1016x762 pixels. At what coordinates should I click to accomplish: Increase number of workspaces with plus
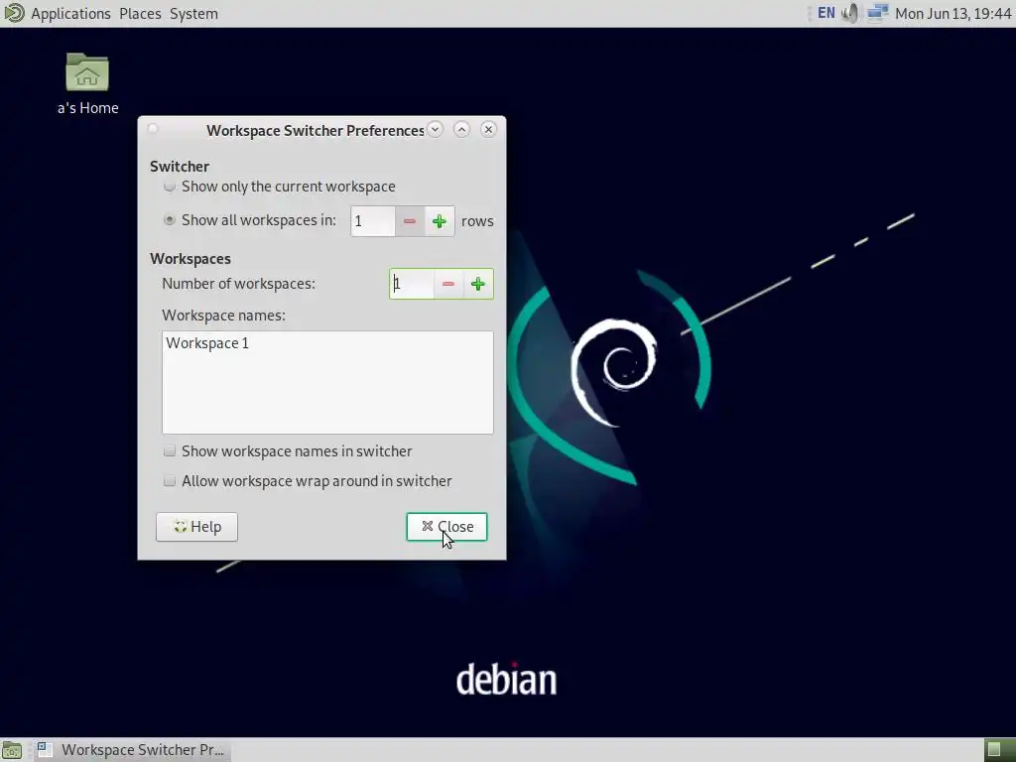pyautogui.click(x=478, y=284)
